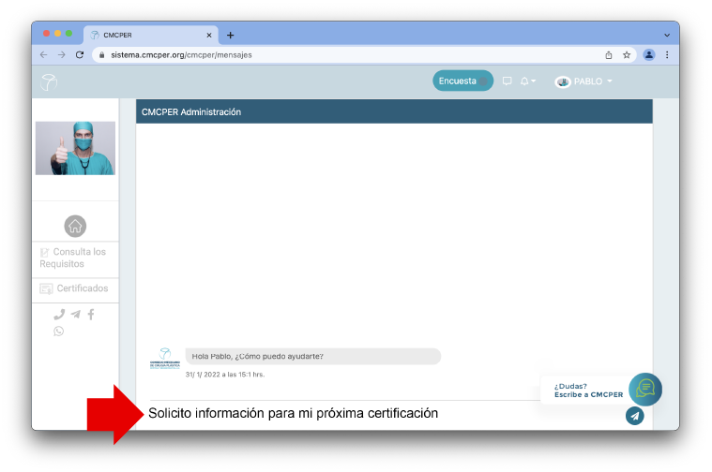Click the message timestamp 31/1/2022
712x472 pixels.
pos(225,375)
